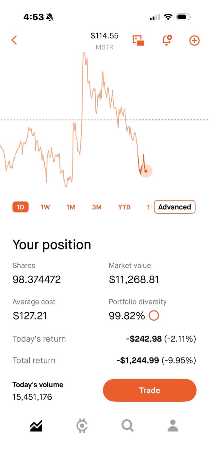Open the crypto tab icon
The width and height of the screenshot is (209, 455).
82,426
